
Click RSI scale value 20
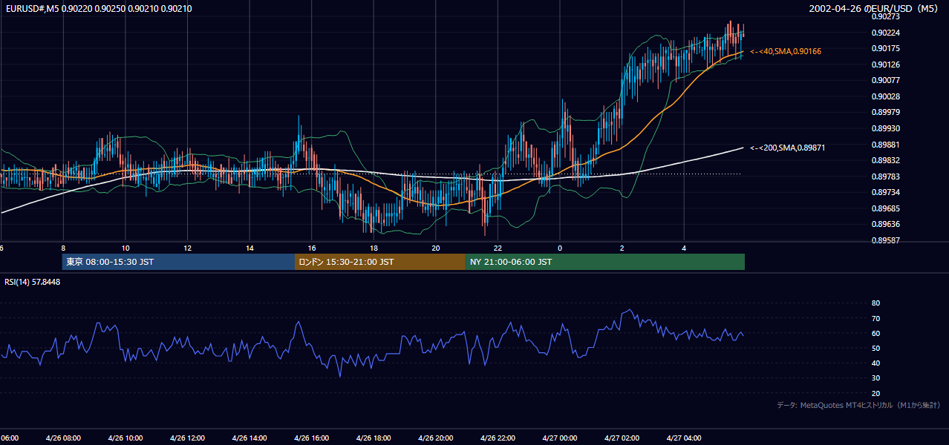[x=875, y=393]
